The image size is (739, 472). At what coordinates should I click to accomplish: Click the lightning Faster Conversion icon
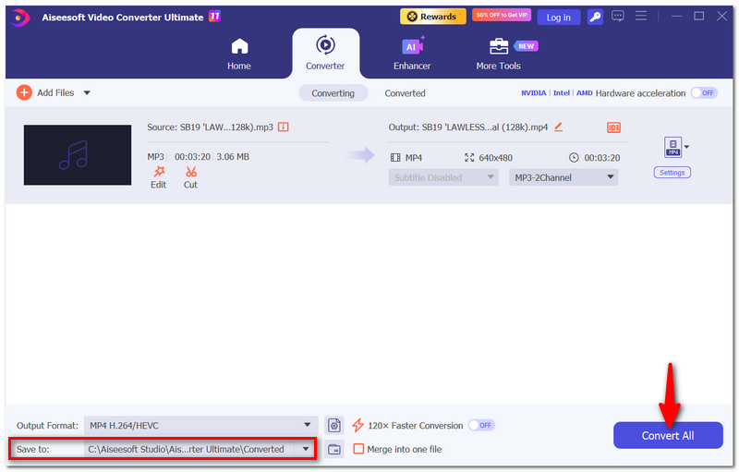tap(357, 426)
